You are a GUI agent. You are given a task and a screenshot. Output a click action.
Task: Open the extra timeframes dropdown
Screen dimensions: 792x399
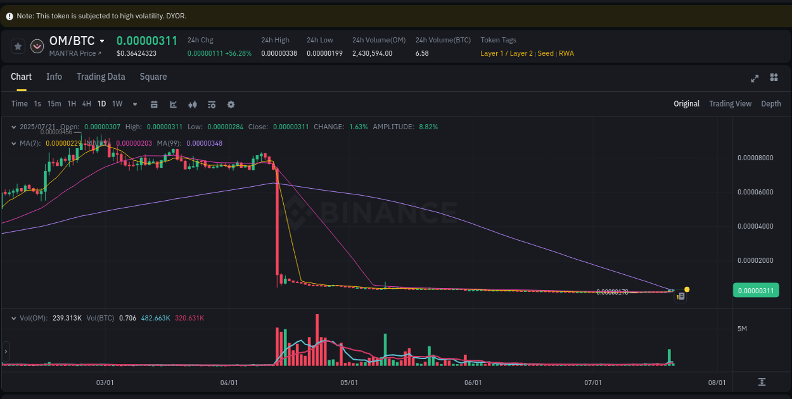pyautogui.click(x=133, y=104)
